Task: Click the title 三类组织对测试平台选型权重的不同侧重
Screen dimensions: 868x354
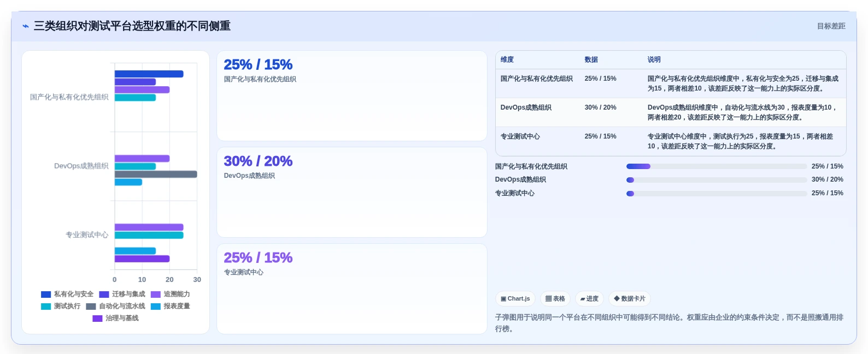Action: coord(132,26)
